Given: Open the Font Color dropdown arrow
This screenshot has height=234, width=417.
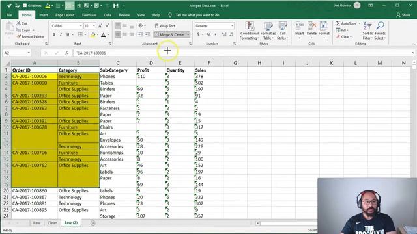Looking at the screenshot, I should tap(108, 34).
